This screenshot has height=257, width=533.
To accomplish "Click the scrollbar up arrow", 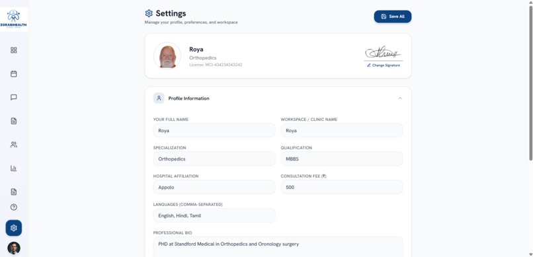I will tap(530, 3).
